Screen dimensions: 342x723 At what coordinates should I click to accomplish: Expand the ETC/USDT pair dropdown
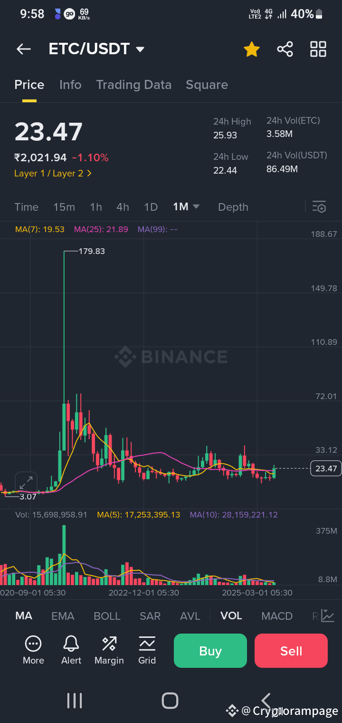click(140, 49)
